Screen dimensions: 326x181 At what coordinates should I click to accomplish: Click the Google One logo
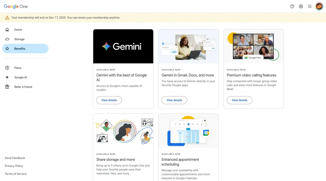[x=16, y=7]
